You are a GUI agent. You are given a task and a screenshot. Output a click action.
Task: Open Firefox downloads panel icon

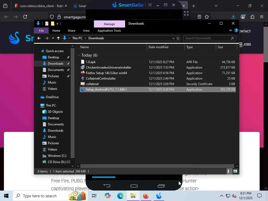tap(233, 17)
